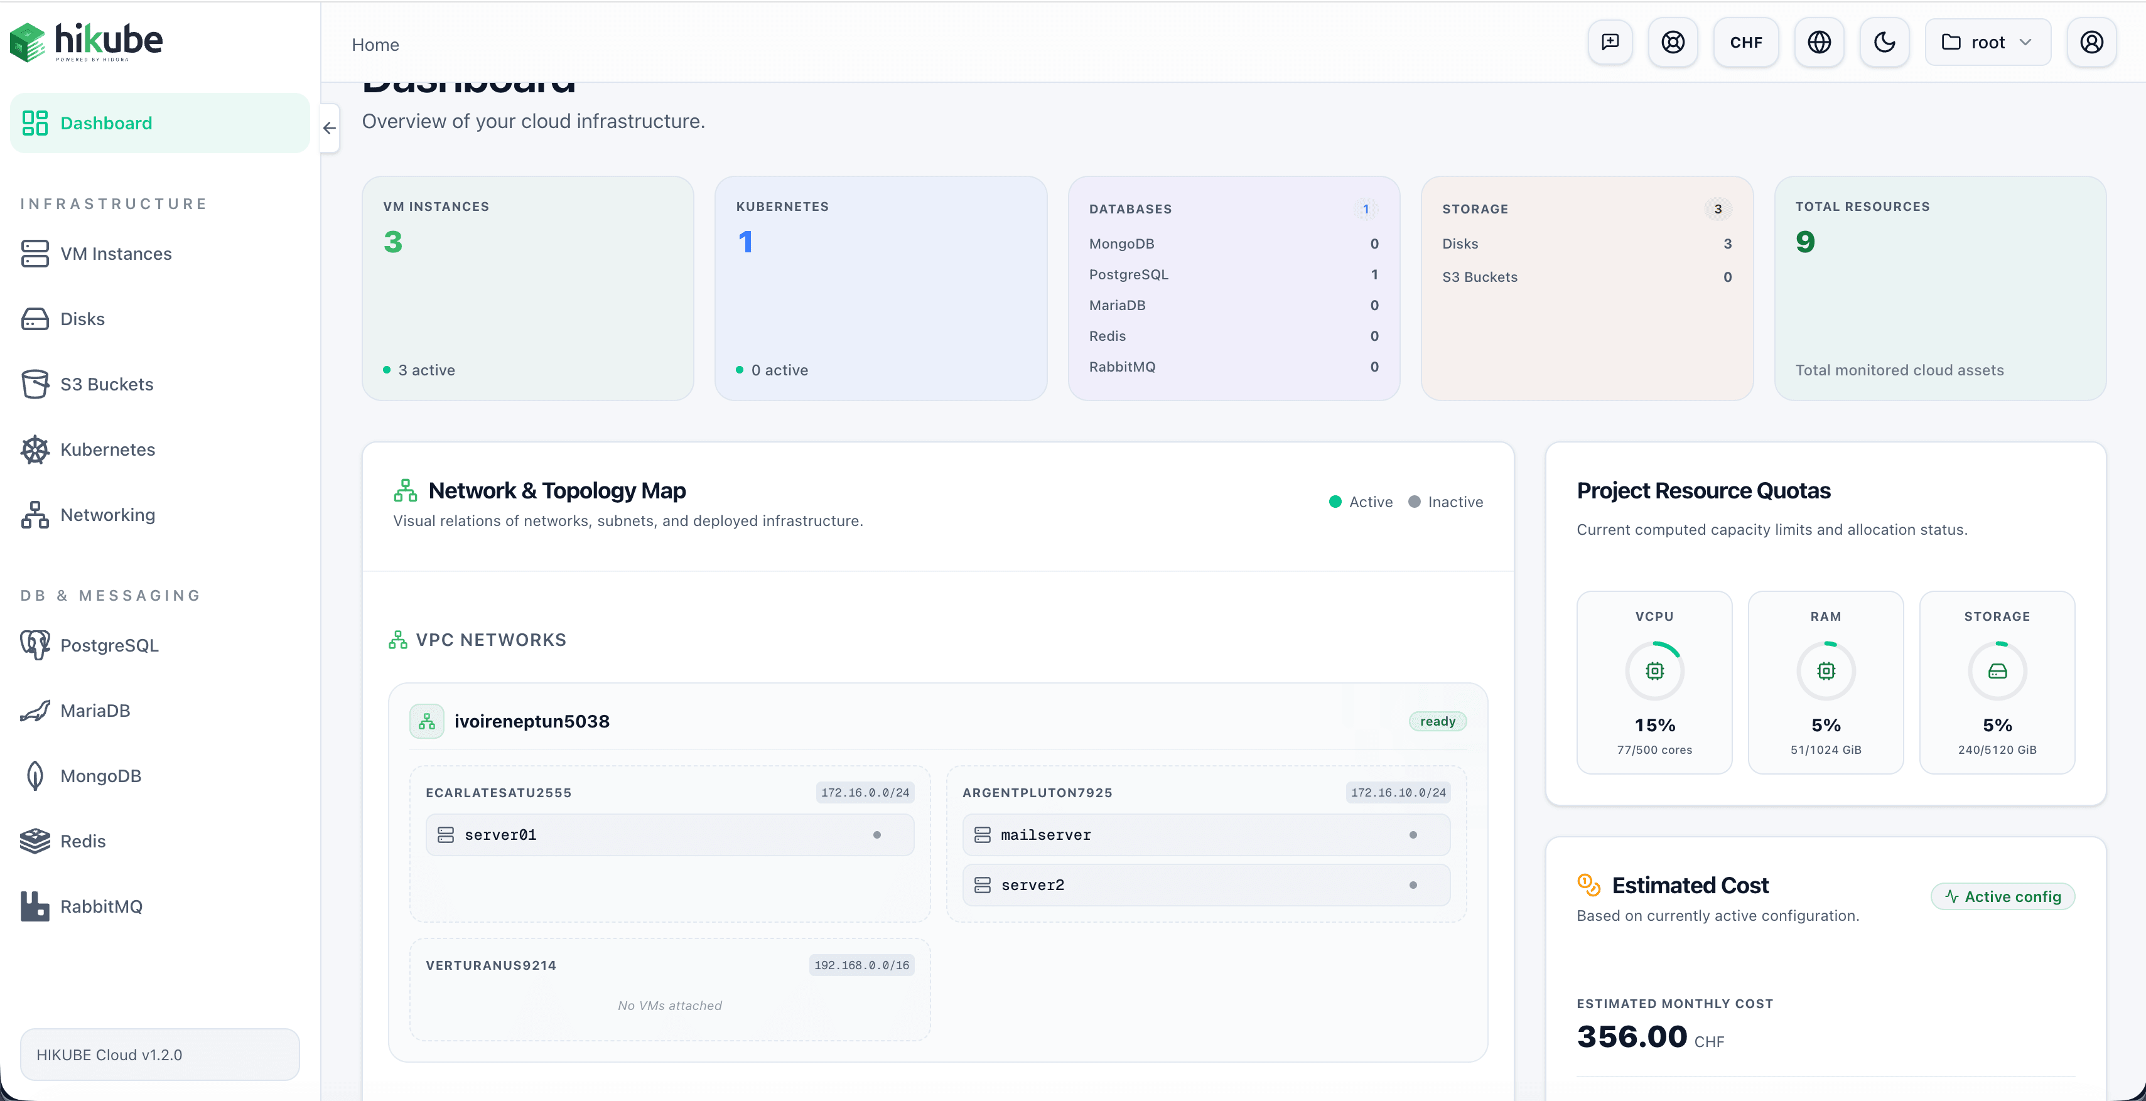The width and height of the screenshot is (2146, 1101).
Task: Open the MongoDB sidebar label
Action: [101, 775]
